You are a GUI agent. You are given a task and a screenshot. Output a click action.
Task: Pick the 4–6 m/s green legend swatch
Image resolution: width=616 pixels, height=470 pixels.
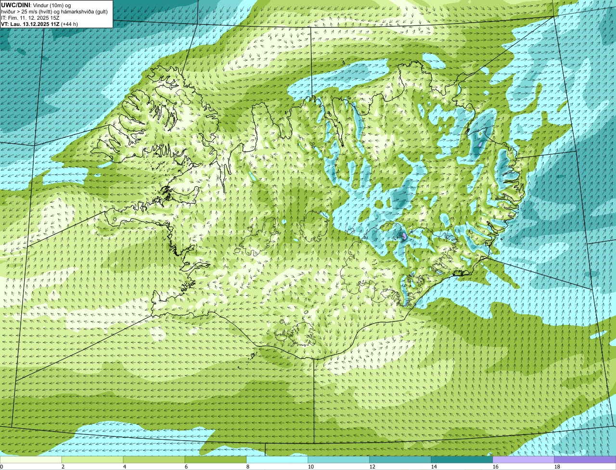(x=154, y=459)
